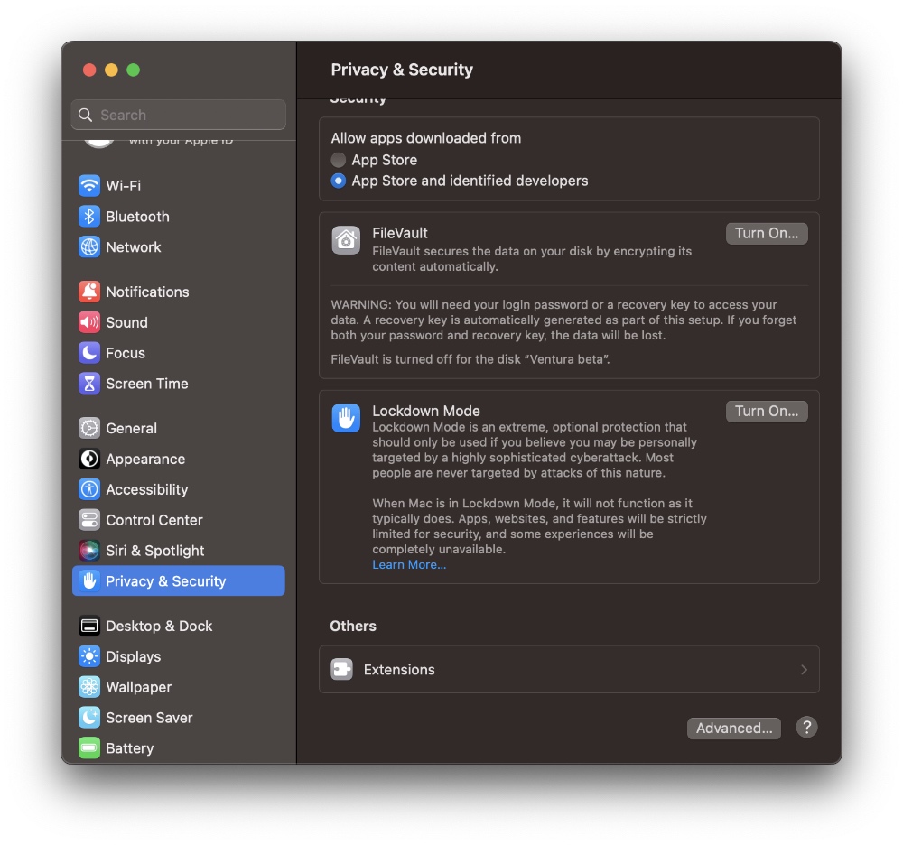This screenshot has height=845, width=903.
Task: Select the Sound settings icon
Action: click(125, 322)
